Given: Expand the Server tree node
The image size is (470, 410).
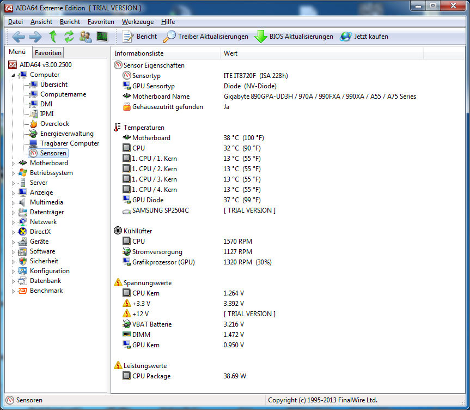Looking at the screenshot, I should point(13,183).
